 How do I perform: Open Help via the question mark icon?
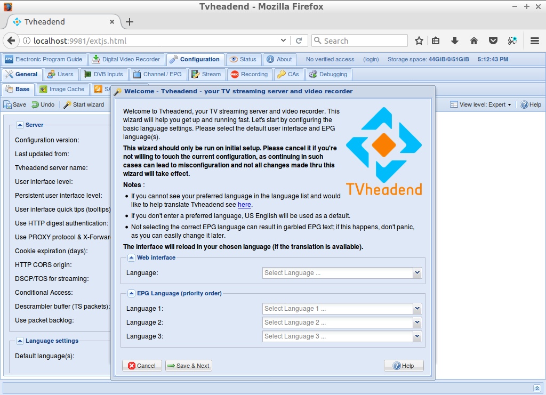coord(525,104)
